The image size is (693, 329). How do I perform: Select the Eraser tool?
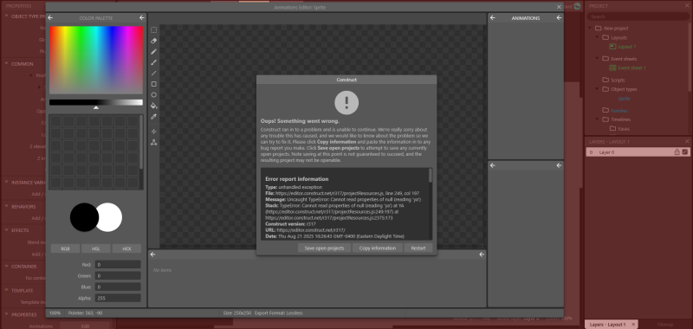154,41
